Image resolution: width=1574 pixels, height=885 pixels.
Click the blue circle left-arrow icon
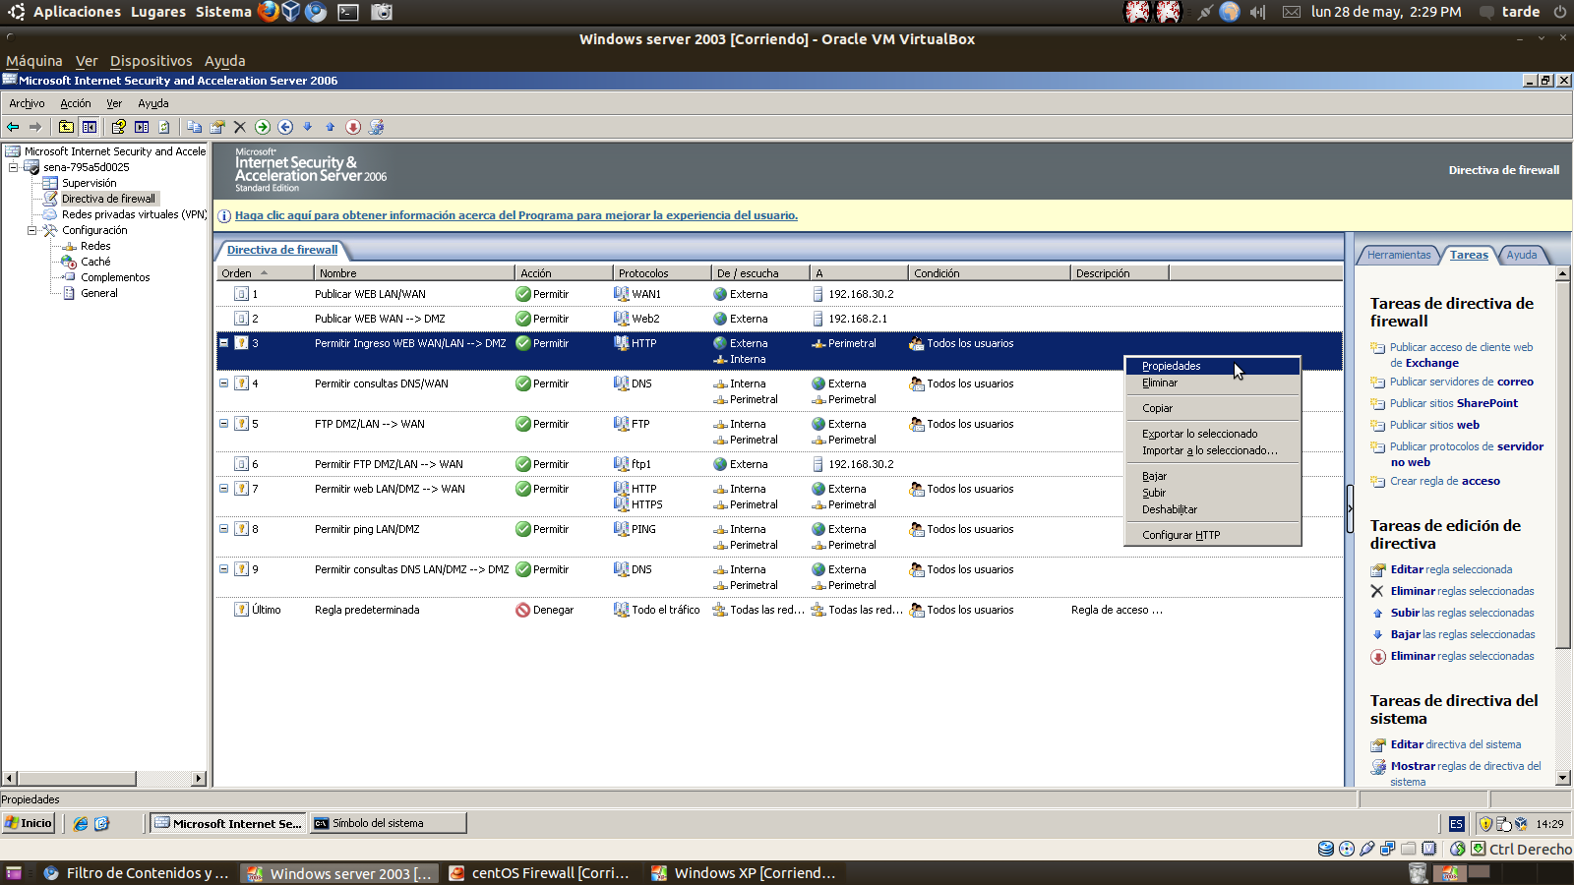(x=285, y=127)
